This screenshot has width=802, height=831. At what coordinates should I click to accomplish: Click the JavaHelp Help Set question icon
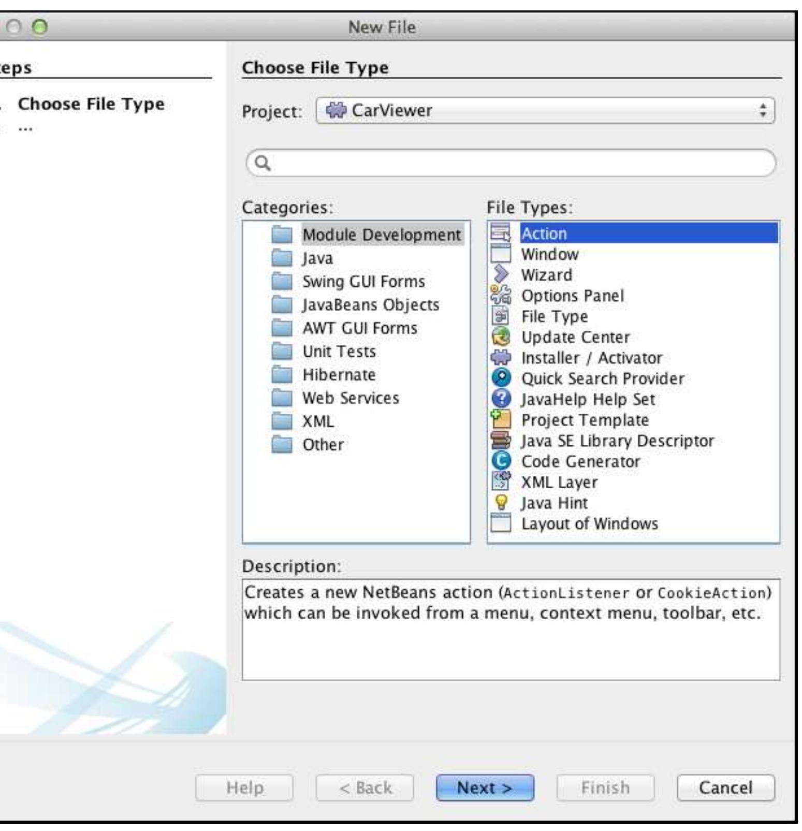(x=500, y=399)
